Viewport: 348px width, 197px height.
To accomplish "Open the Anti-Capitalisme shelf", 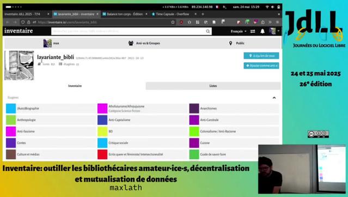I will pos(142,120).
